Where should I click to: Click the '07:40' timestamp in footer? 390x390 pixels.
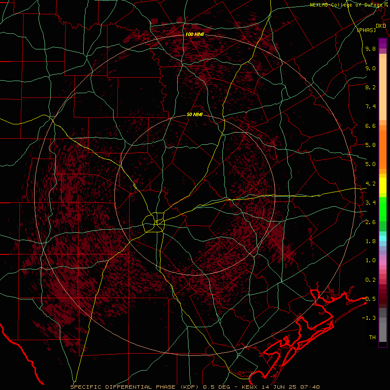tap(310, 387)
